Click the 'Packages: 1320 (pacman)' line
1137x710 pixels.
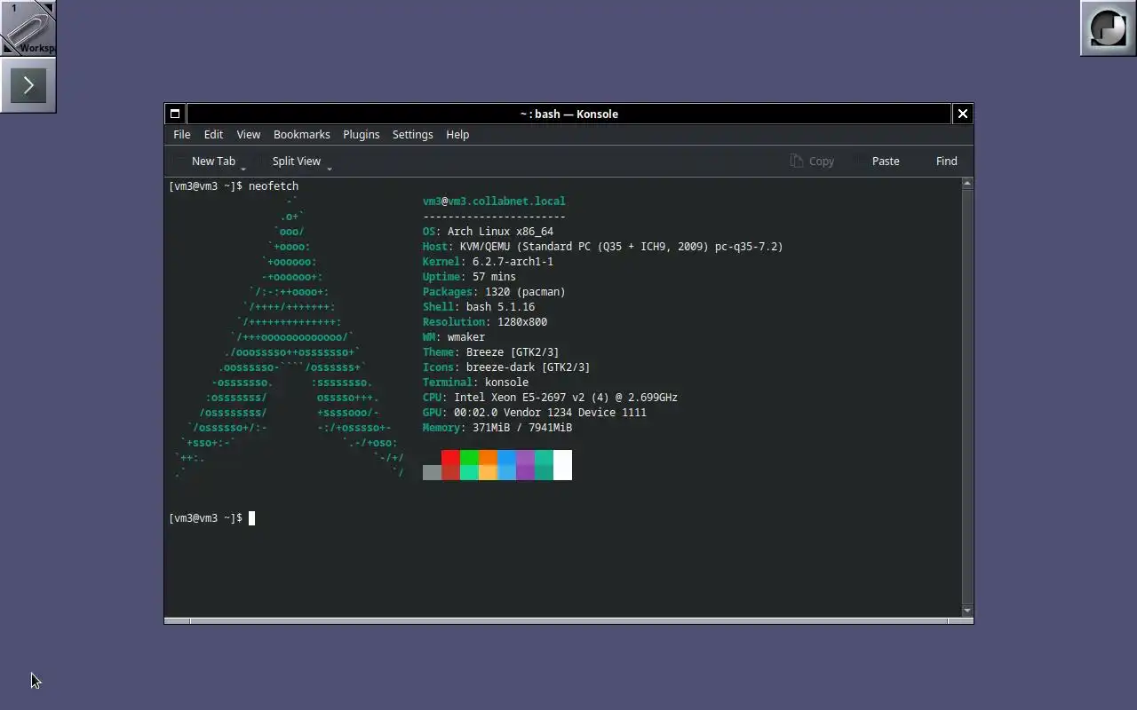[x=494, y=292]
